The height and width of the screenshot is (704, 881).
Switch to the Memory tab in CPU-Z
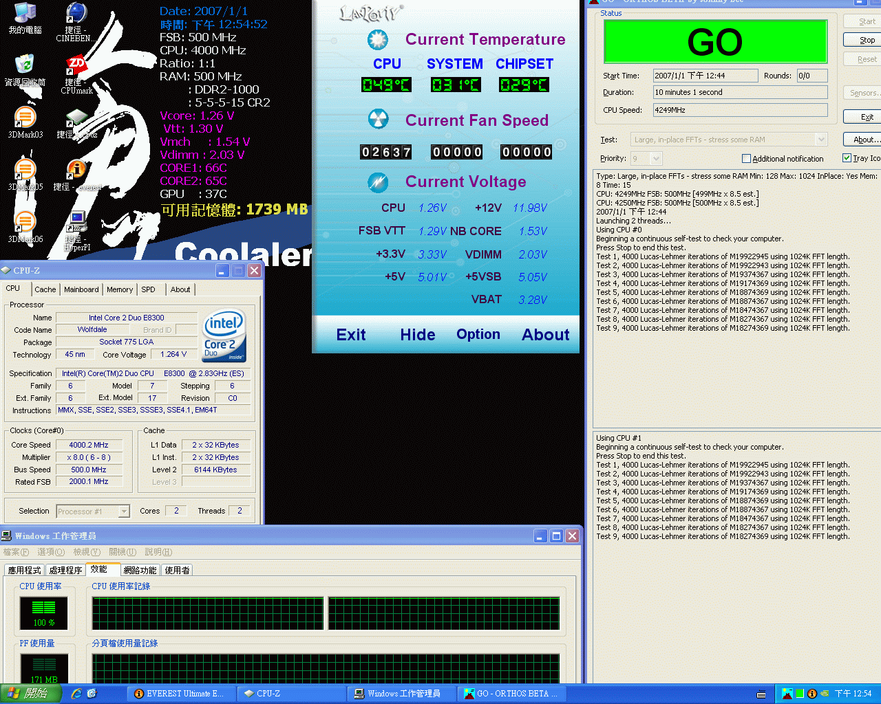(120, 289)
